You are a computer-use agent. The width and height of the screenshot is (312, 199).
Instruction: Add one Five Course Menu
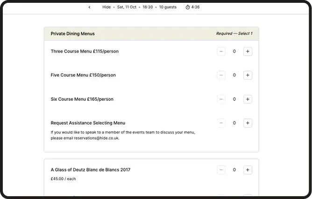[x=248, y=75]
